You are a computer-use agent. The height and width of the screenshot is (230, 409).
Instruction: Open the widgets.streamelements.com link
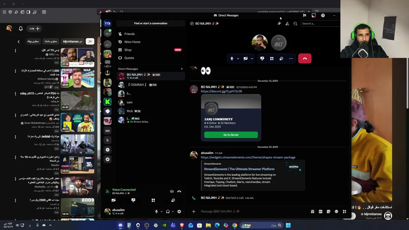point(248,157)
